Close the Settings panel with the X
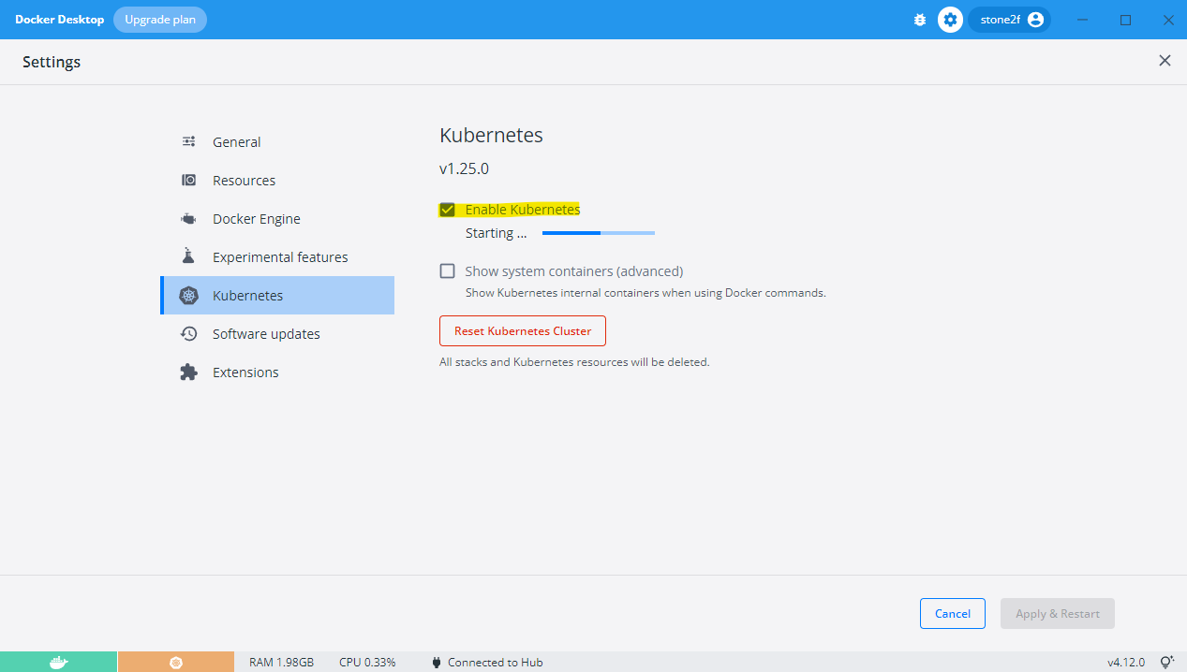Viewport: 1187px width, 672px height. click(1165, 61)
